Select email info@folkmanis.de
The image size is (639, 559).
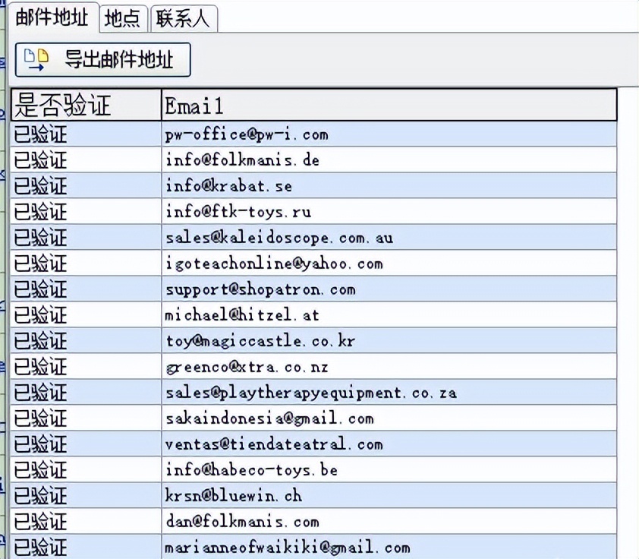pos(242,159)
